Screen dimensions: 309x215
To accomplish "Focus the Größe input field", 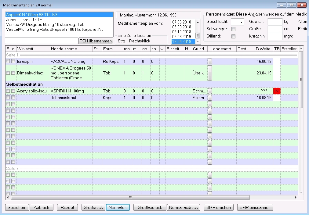I will coord(275,29).
